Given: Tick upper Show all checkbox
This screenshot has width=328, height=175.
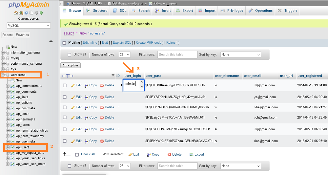Looking at the screenshot, I should tap(70, 55).
